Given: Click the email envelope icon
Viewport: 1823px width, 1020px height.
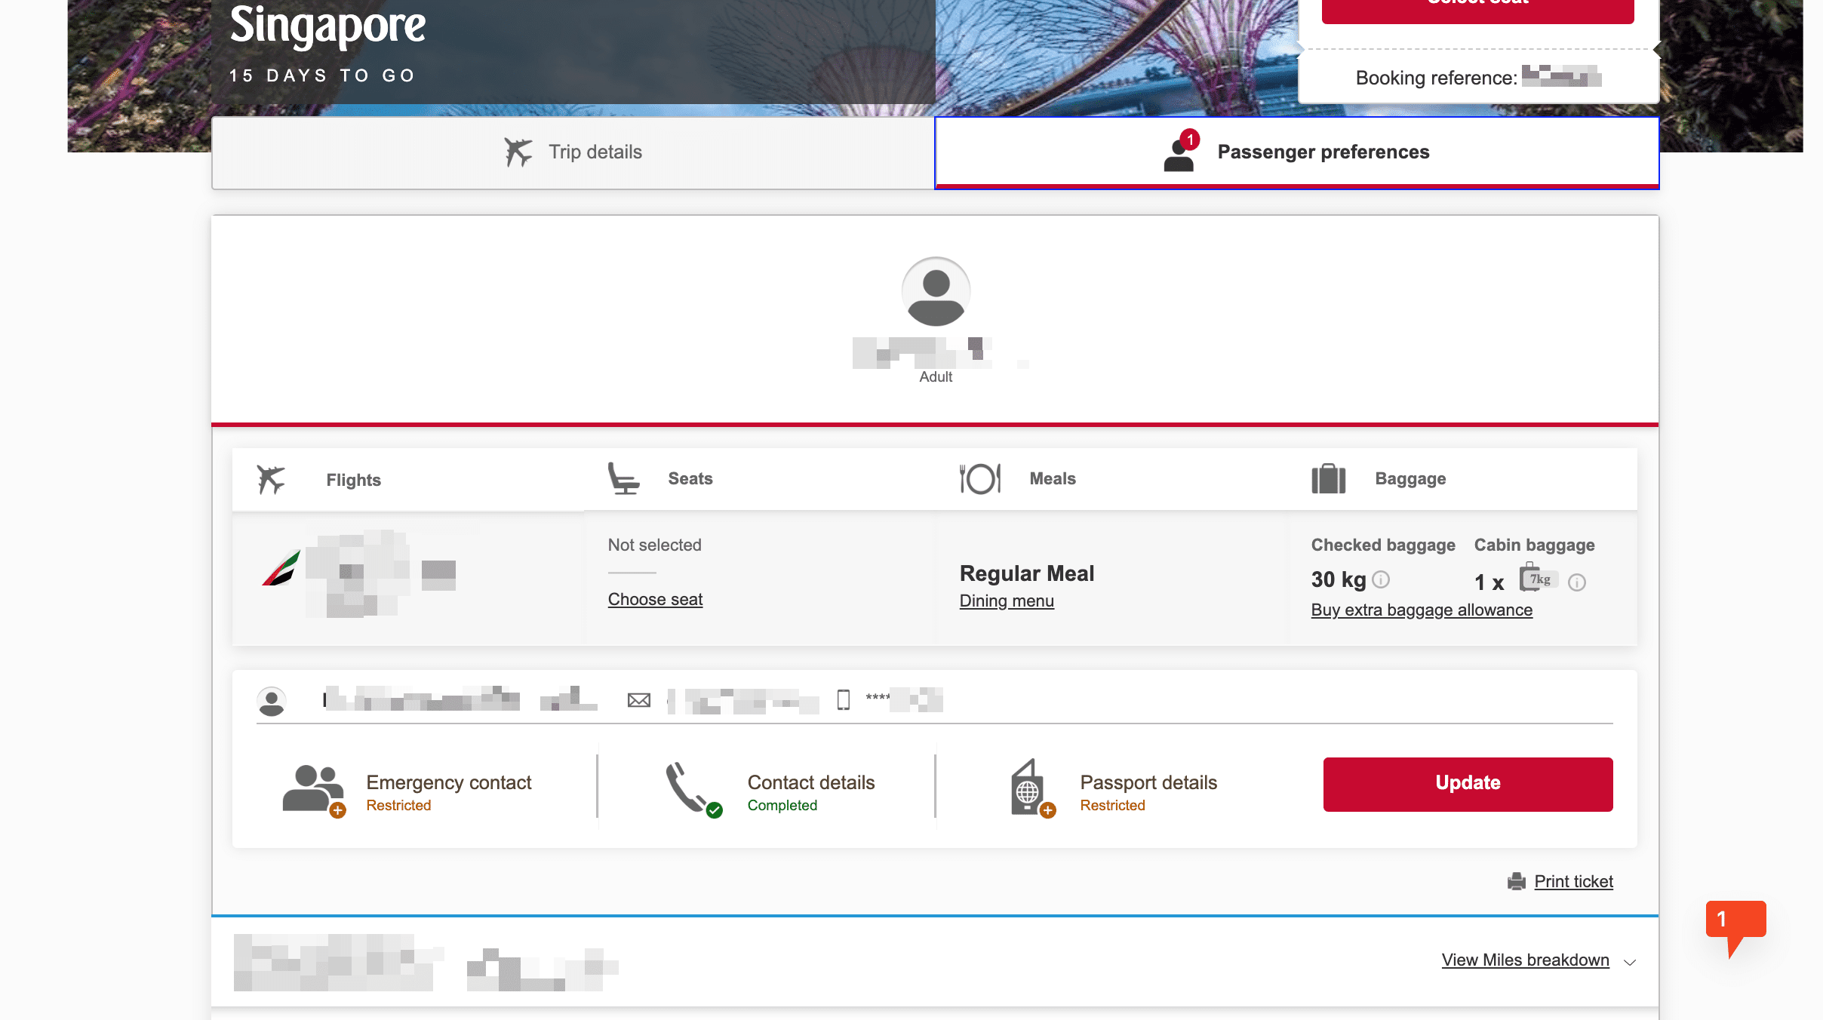Looking at the screenshot, I should click(639, 701).
